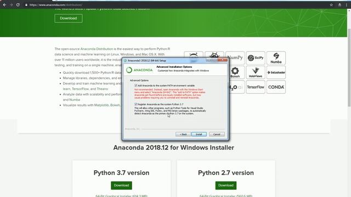
Task: Download the Python 3.7 version
Action: pos(121,186)
